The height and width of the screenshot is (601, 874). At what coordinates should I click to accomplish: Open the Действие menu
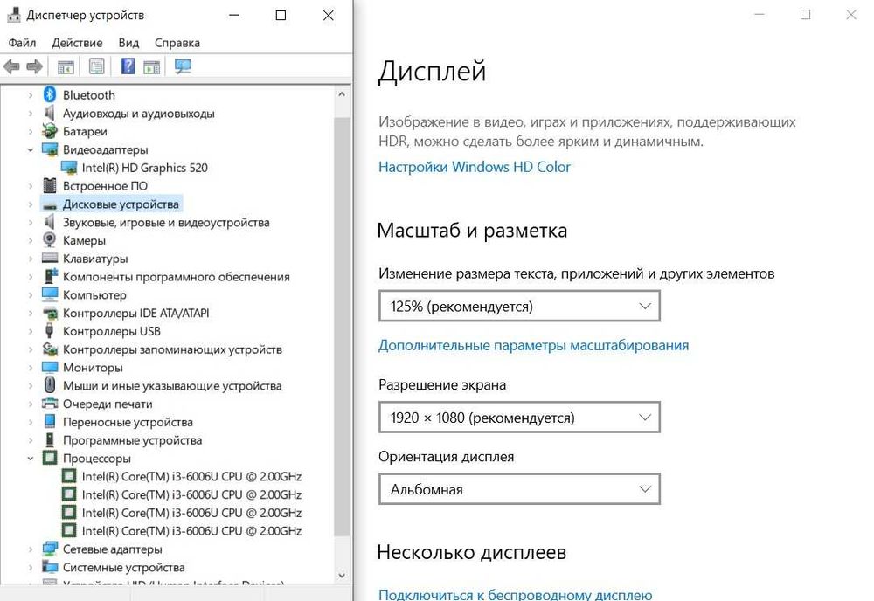77,43
